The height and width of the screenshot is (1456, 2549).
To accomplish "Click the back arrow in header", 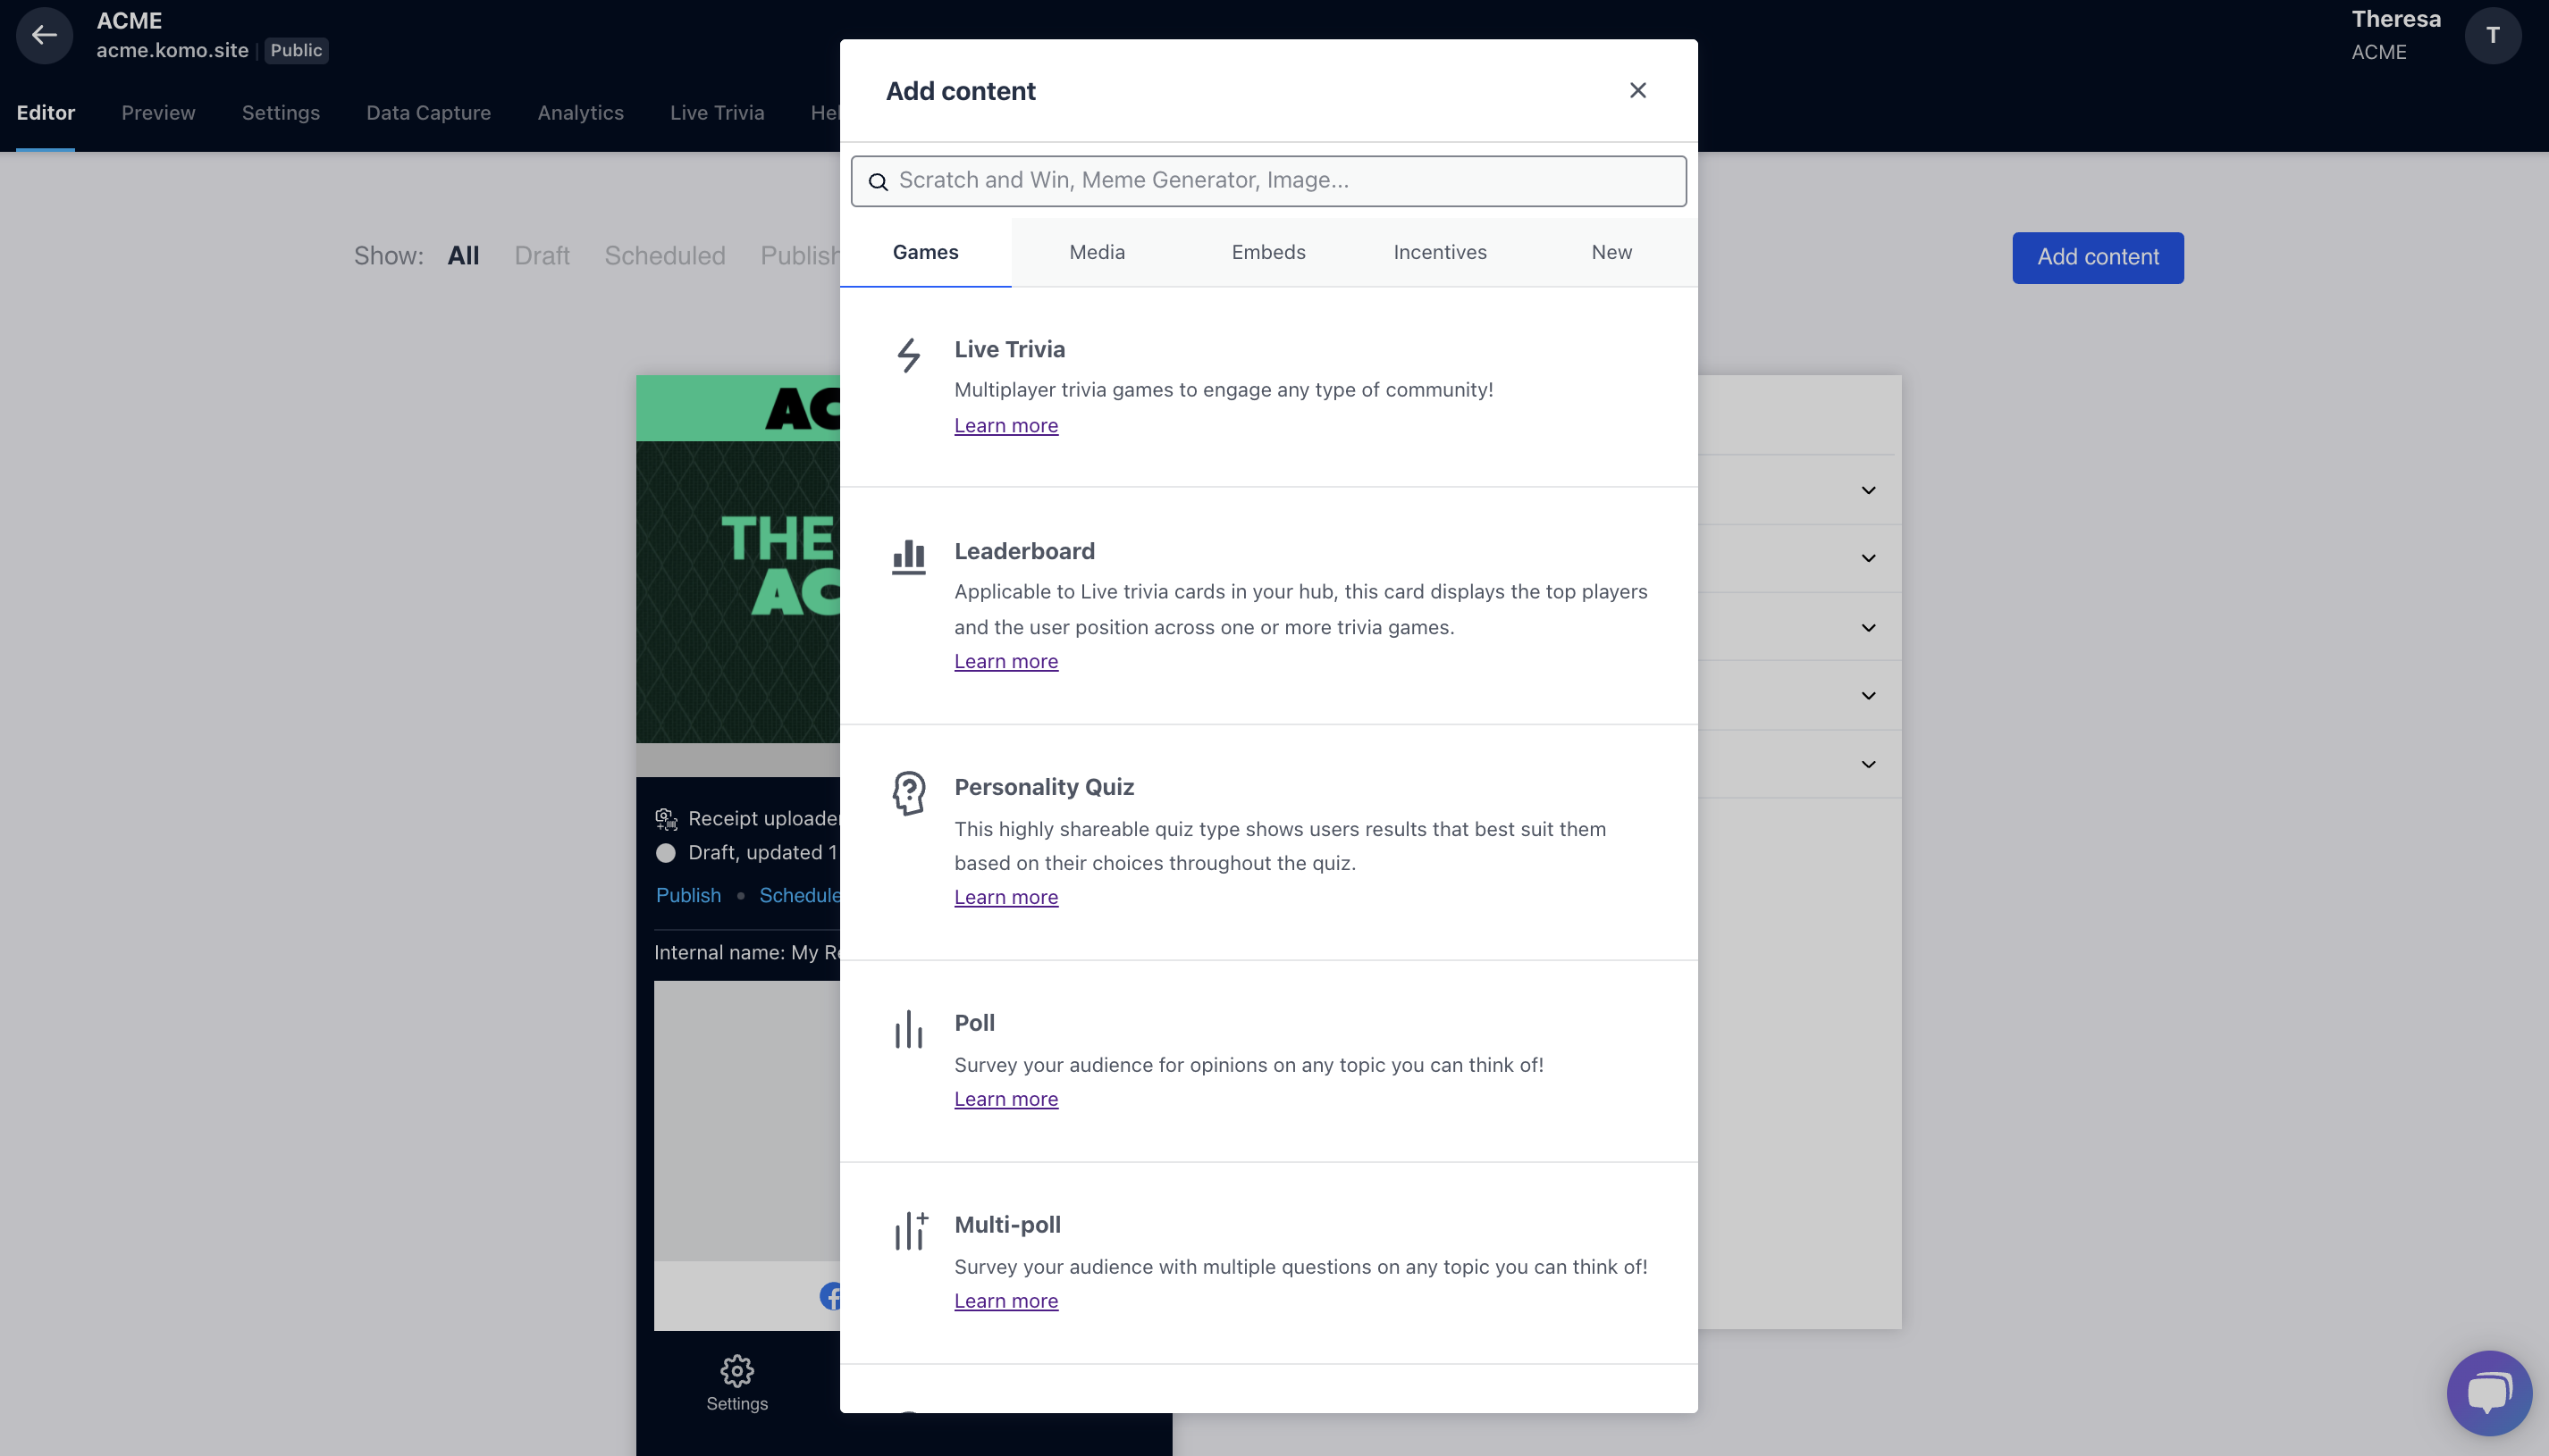I will [44, 35].
